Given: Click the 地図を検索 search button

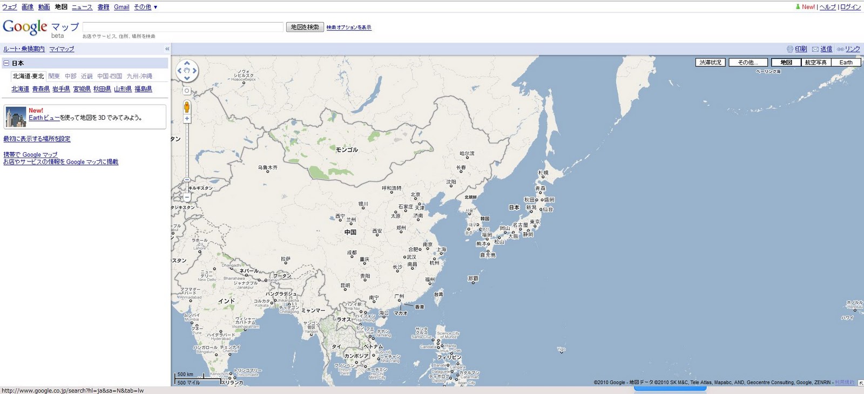Looking at the screenshot, I should coord(305,27).
